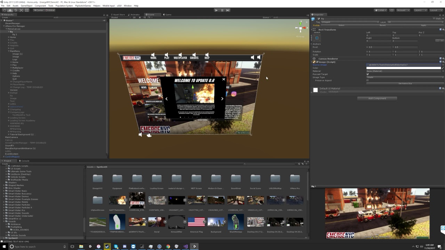Open Chrome from the taskbar
The height and width of the screenshot is (250, 445).
168,247
